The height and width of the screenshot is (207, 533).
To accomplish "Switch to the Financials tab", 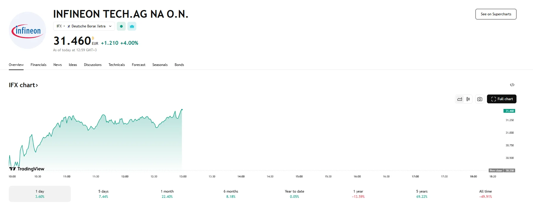I will coord(38,65).
